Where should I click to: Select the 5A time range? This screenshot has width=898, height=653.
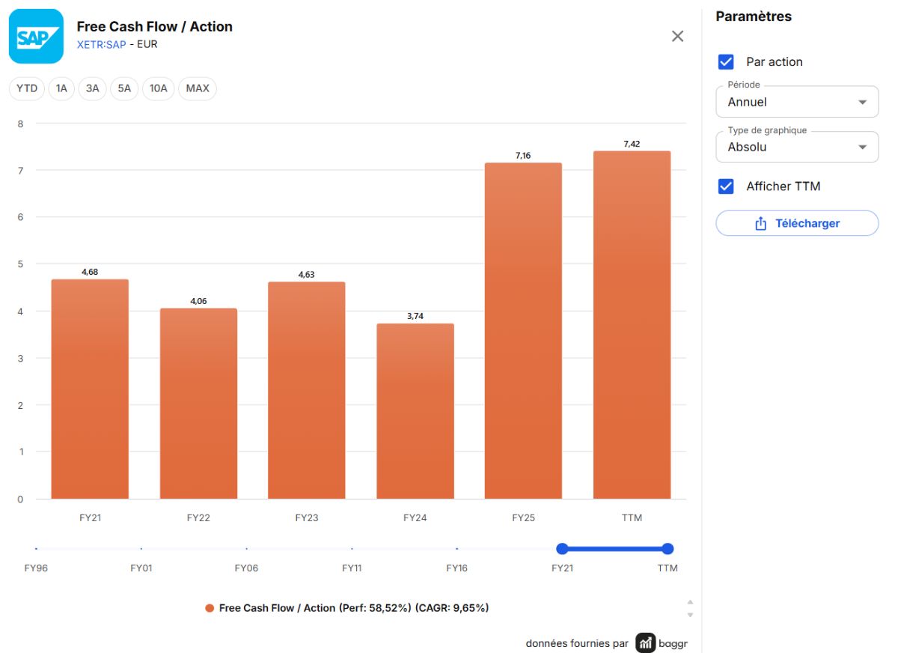tap(124, 88)
